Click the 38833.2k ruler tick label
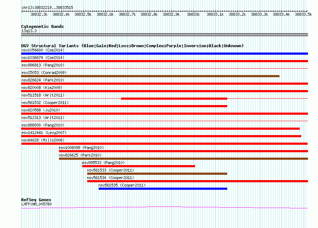 237,14
